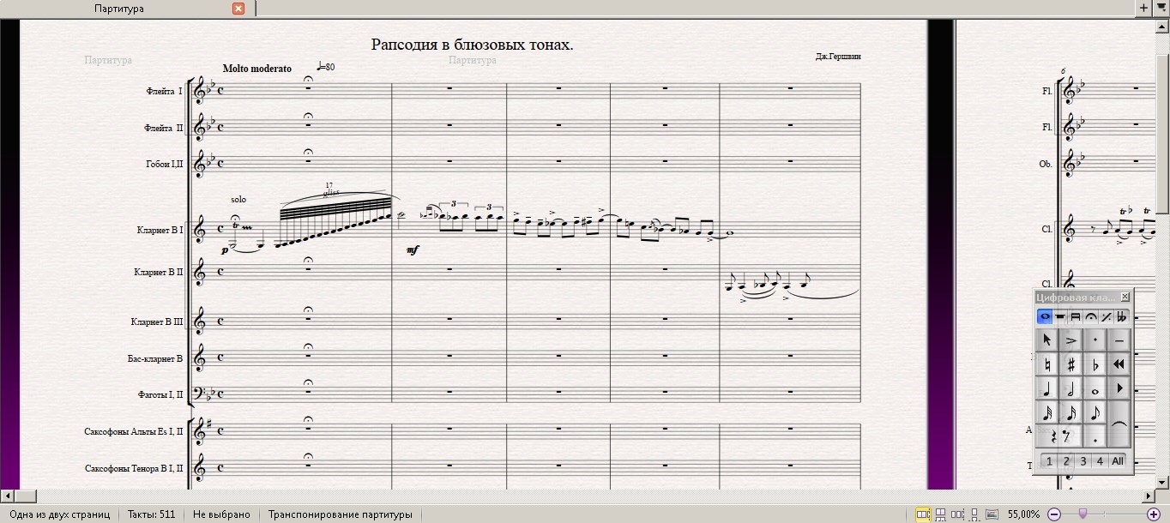Viewport: 1170px width, 523px height.
Task: Apply a sharp accidental from the keypad
Action: pos(1071,364)
